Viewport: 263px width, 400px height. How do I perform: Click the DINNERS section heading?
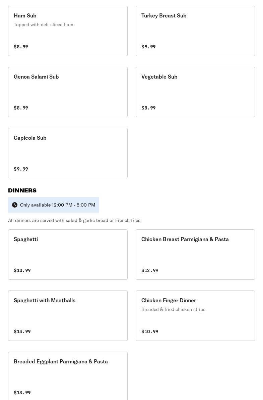[x=22, y=190]
